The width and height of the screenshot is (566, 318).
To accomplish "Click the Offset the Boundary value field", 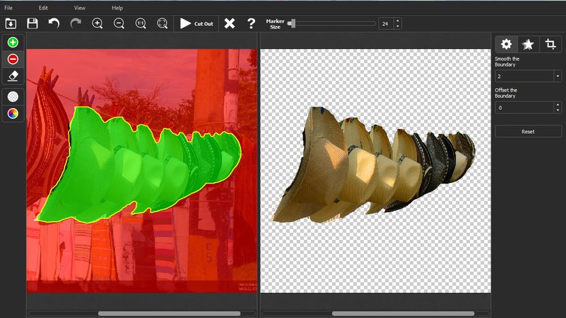I will pos(525,107).
